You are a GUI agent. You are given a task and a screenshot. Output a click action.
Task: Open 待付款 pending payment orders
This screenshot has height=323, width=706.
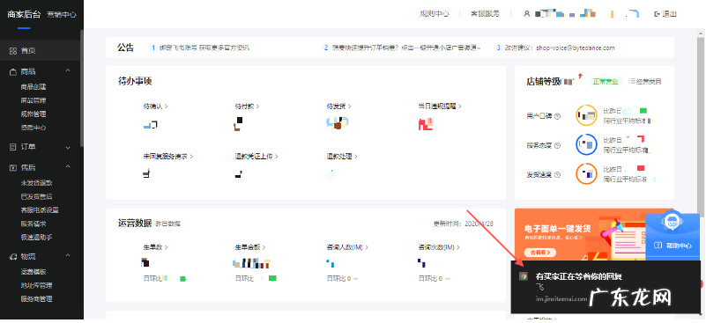click(x=247, y=106)
